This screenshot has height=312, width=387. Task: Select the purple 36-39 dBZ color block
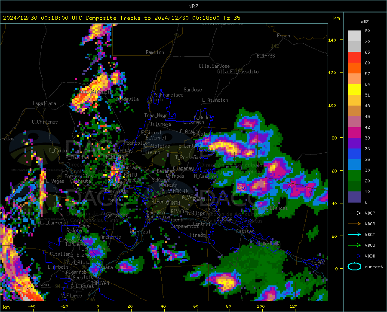pos(354,143)
